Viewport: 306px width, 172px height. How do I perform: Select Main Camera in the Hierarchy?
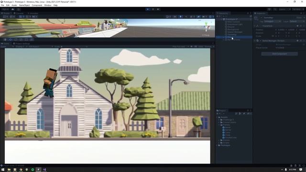(x=234, y=22)
